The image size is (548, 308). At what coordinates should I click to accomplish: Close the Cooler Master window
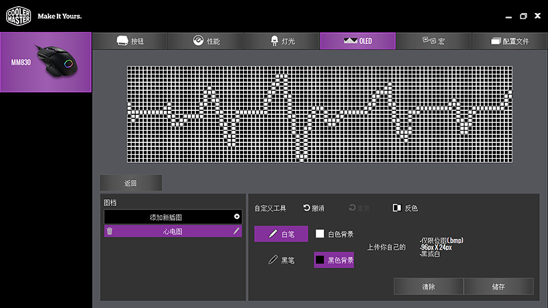[538, 16]
